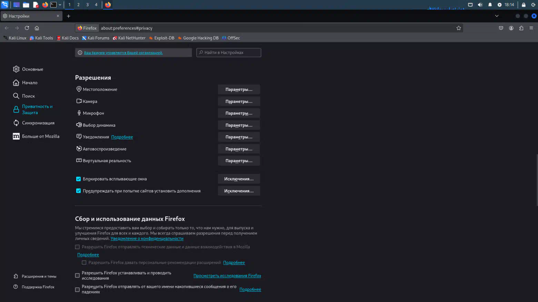
Task: Go to the Firefox home page
Action: click(37, 28)
